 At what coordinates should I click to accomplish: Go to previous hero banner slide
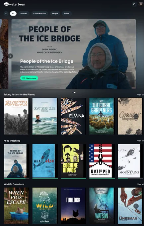11,56
